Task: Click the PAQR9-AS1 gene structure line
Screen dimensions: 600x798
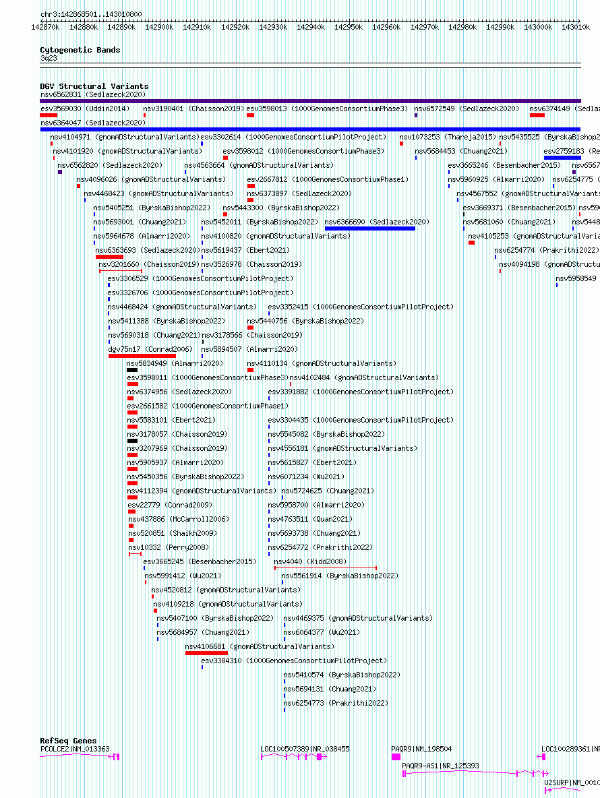Action: [x=475, y=774]
